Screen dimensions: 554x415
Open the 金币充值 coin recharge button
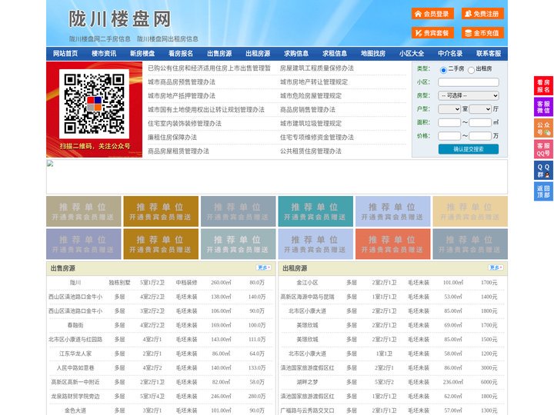pyautogui.click(x=482, y=33)
